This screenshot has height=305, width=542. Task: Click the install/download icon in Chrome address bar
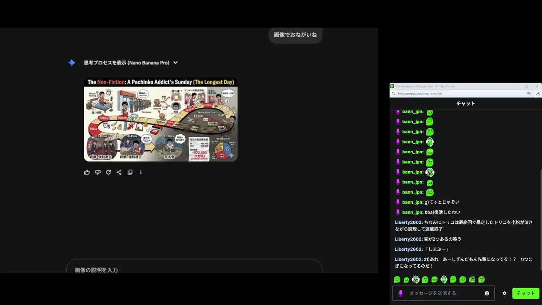[x=538, y=94]
